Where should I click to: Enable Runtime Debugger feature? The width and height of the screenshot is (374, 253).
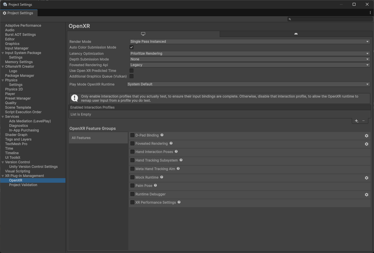click(132, 194)
